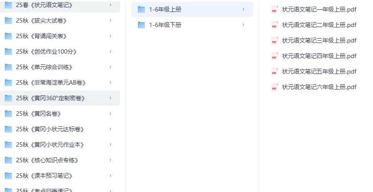Image resolution: width=373 pixels, height=192 pixels.
Task: Click folder icon of 25秋《核心知识点专练》
Action: [8, 160]
